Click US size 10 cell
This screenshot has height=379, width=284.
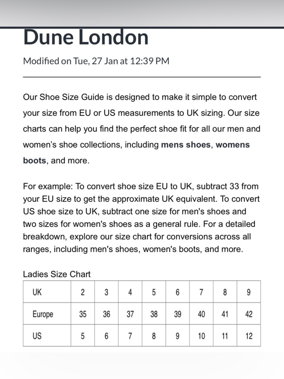tap(201, 335)
